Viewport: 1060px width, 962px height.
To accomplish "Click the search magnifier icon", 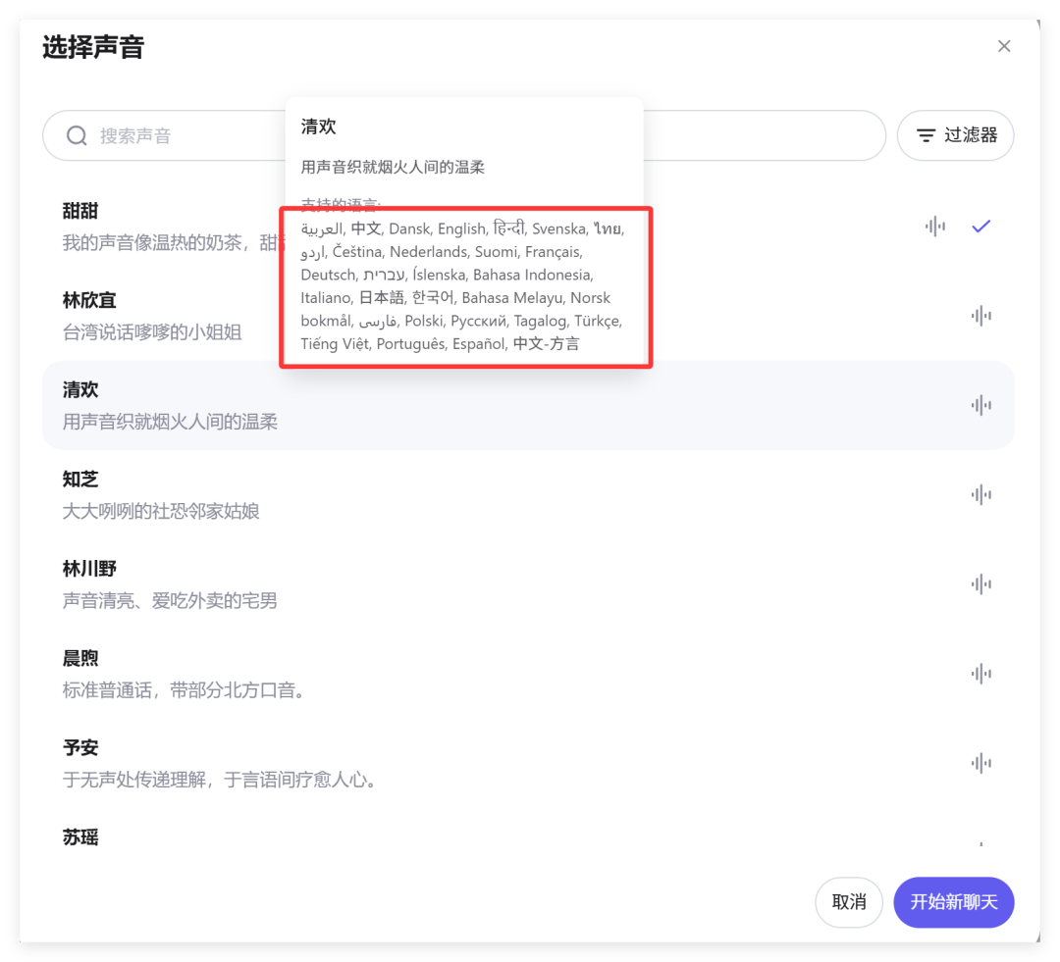I will [77, 135].
